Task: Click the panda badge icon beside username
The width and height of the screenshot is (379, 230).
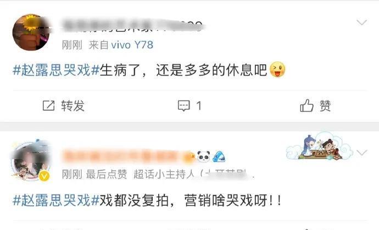Action: point(204,156)
